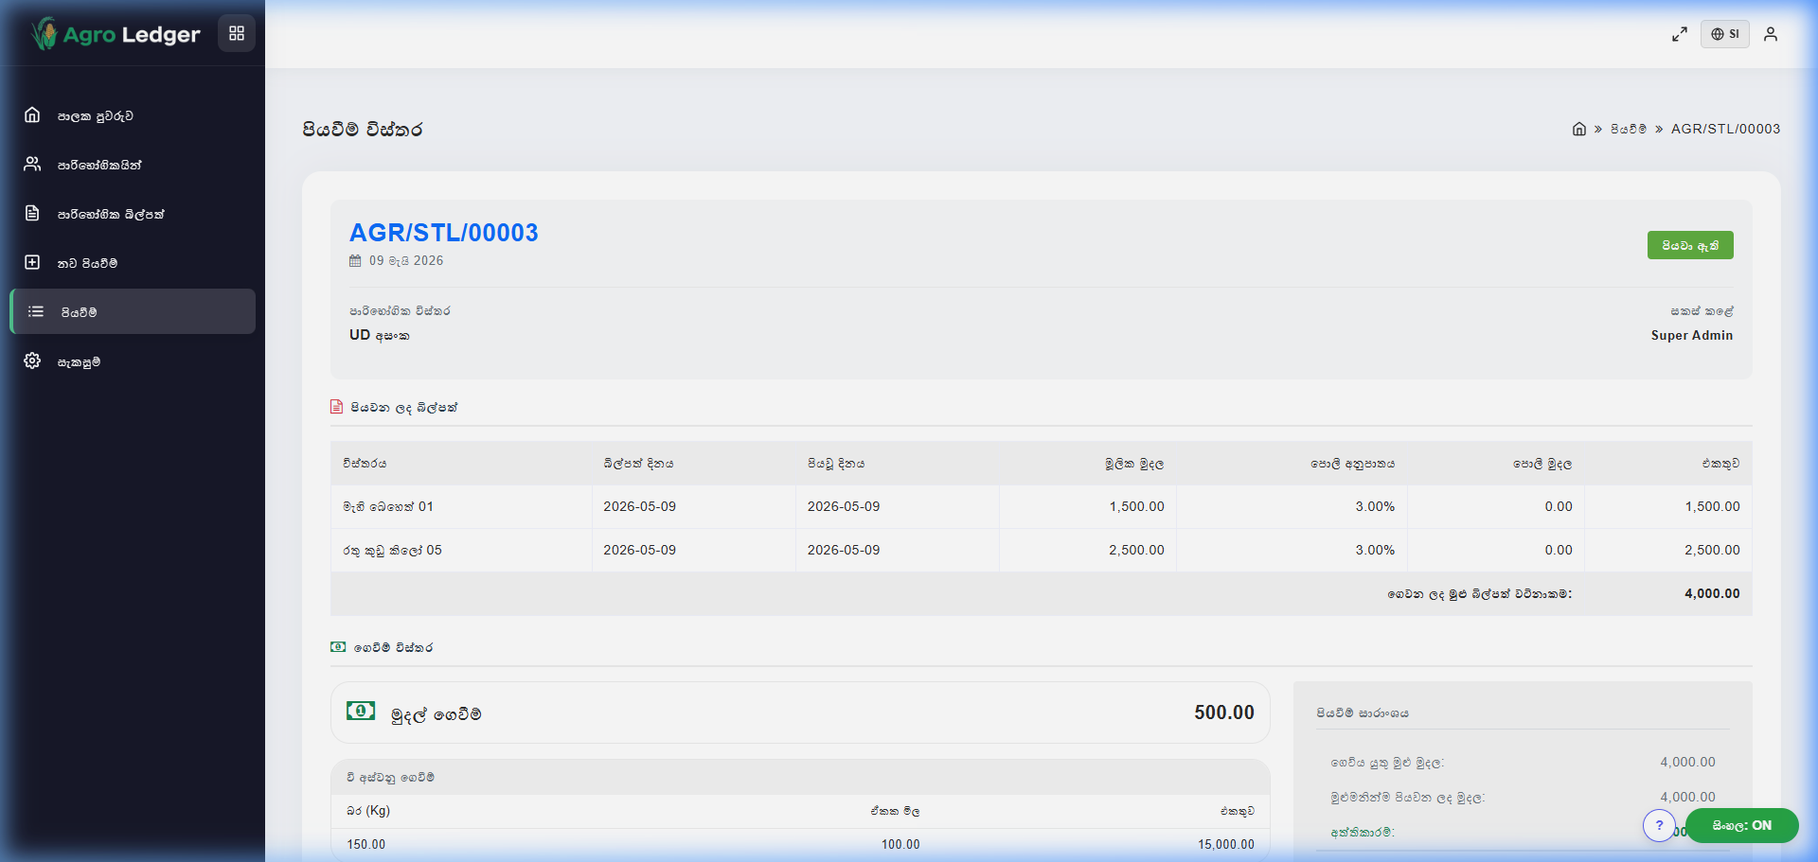
Task: Click the second bill row ending 05
Action: (1042, 550)
